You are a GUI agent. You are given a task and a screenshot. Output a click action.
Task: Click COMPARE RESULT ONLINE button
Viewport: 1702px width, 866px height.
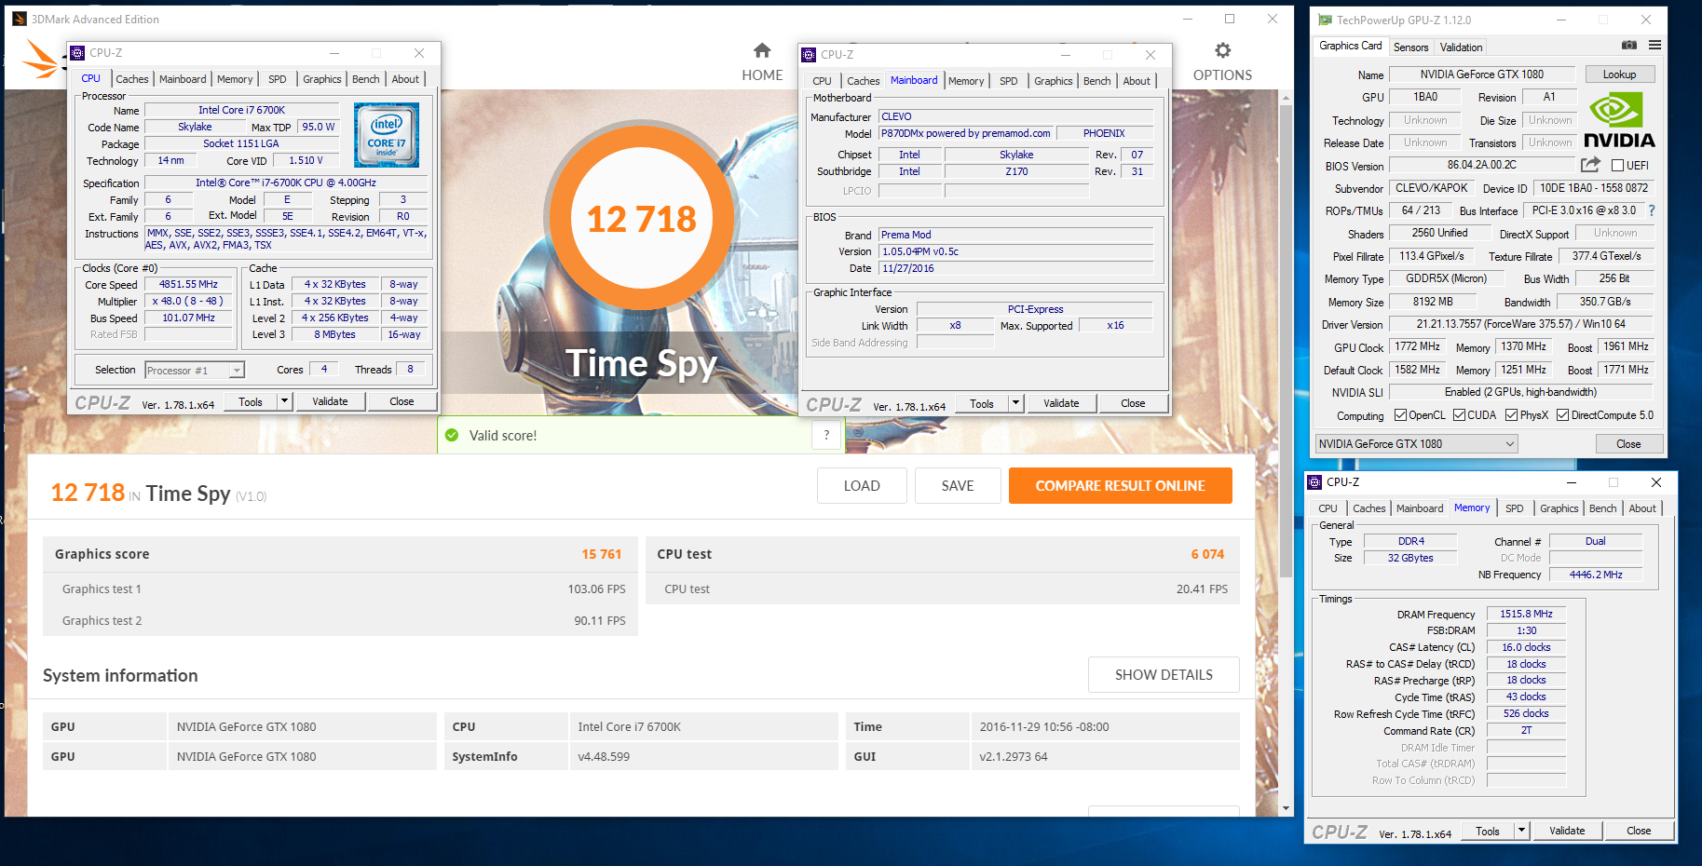pyautogui.click(x=1120, y=486)
